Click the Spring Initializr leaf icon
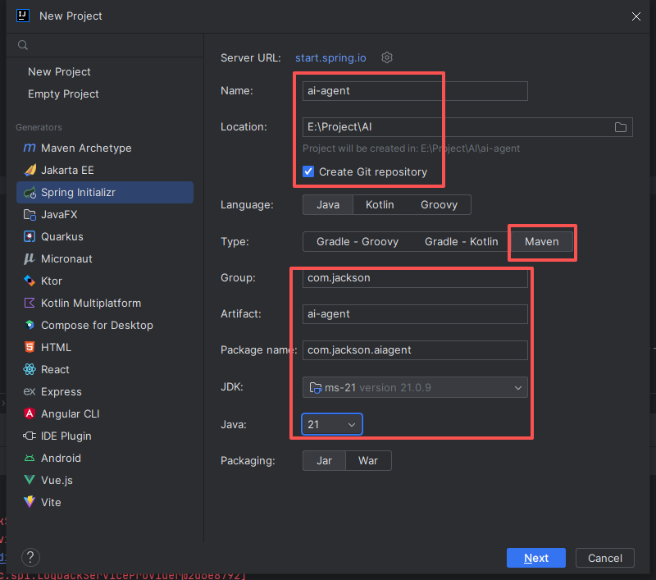 tap(30, 193)
